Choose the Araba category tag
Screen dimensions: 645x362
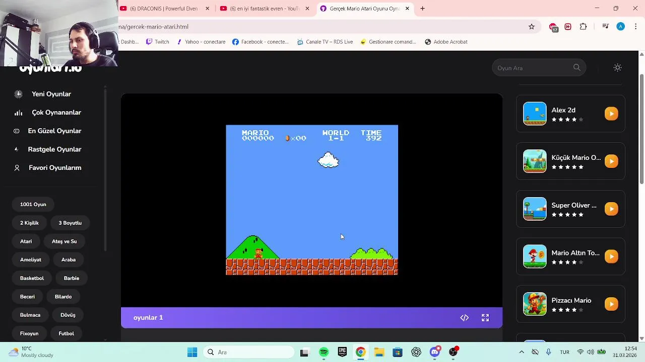[x=69, y=260]
